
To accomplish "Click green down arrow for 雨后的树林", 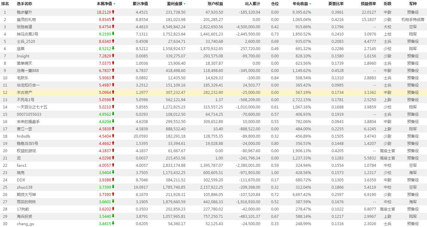I will click(113, 201).
